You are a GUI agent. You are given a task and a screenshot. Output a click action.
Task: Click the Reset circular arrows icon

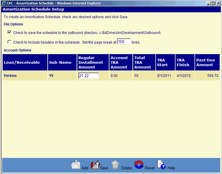(139, 165)
